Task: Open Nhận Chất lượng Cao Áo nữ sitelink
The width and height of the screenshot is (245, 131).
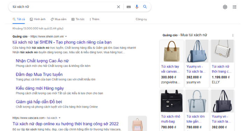Action: pyautogui.click(x=42, y=61)
